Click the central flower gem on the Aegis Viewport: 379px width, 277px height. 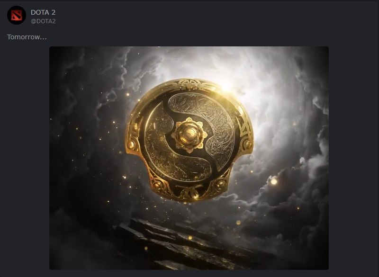coord(189,135)
